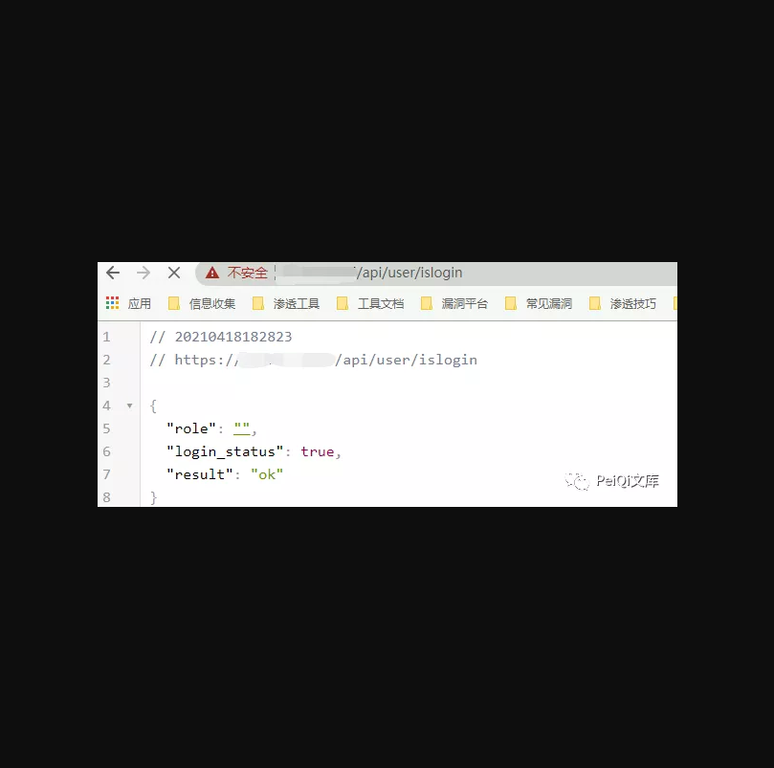Collapse the JSON object on line 4

click(129, 406)
